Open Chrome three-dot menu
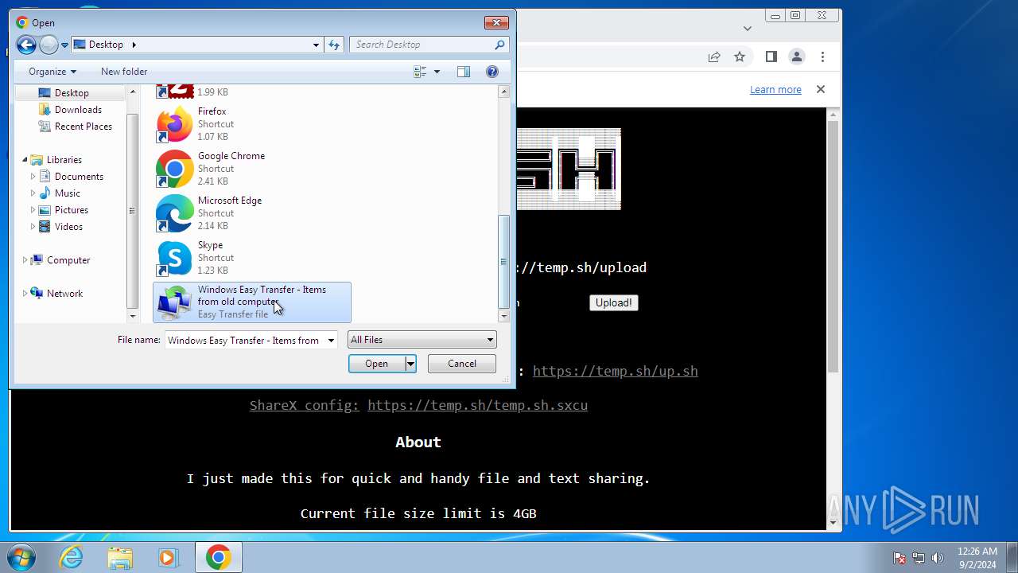1018x573 pixels. pos(823,57)
